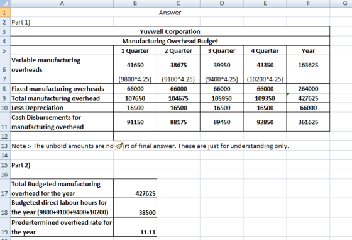Image resolution: width=352 pixels, height=240 pixels.
Task: Select 'Total Budgeted manufacturing overhead' label cell
Action: point(62,188)
